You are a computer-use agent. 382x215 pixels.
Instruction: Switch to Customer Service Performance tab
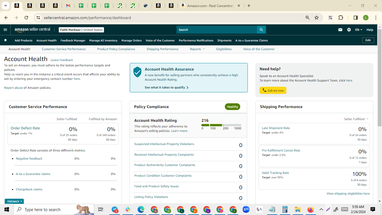tap(64, 49)
